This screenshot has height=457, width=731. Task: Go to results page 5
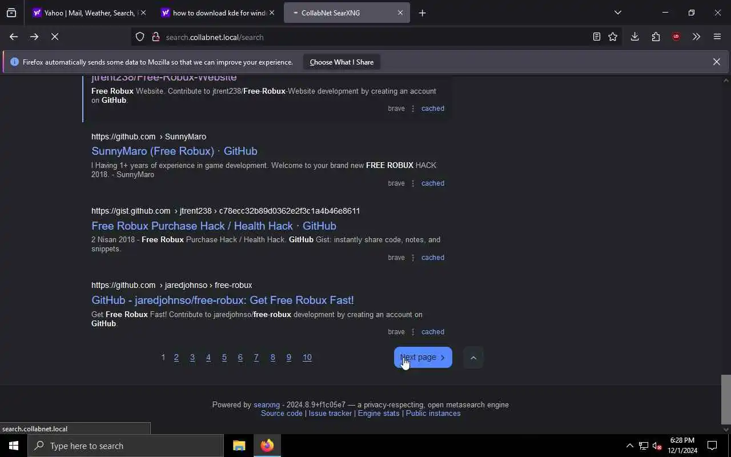224,358
